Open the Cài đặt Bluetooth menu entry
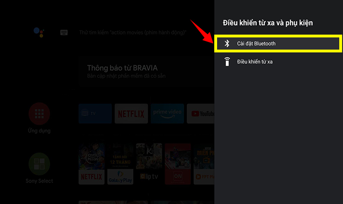Screen dimensions: 343x204 (x=278, y=44)
